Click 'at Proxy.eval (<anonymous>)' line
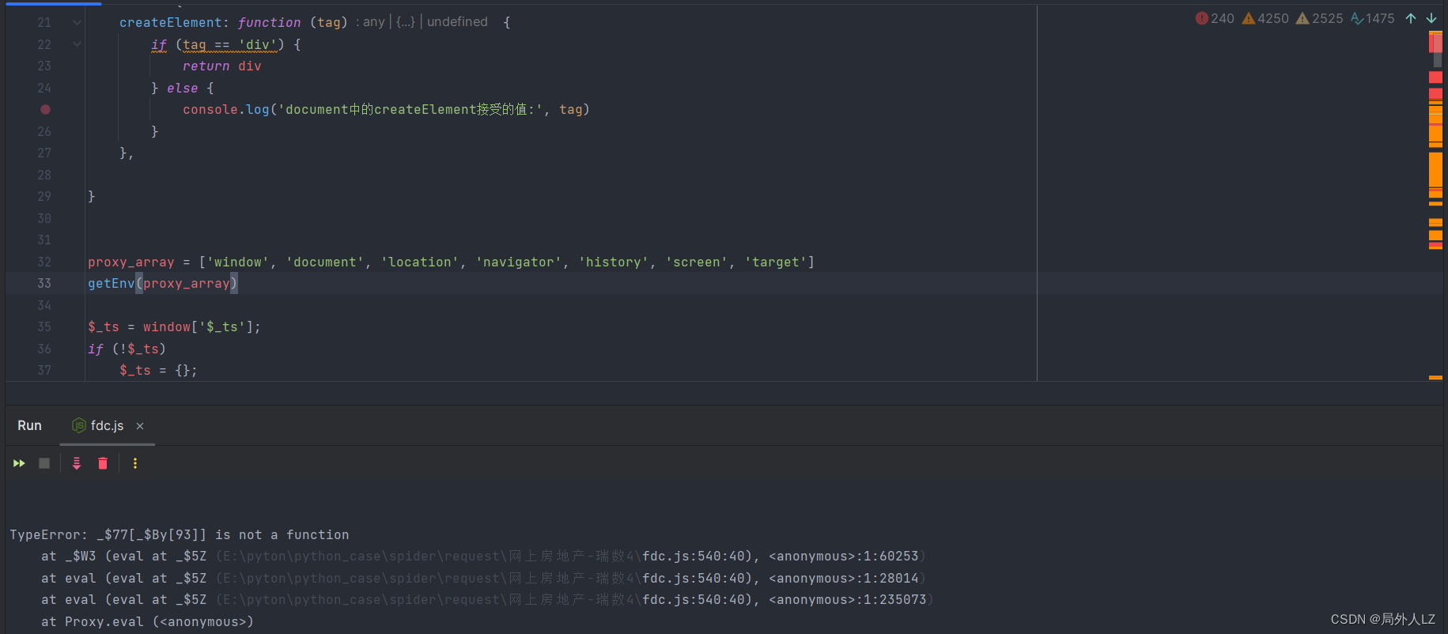The width and height of the screenshot is (1448, 634). point(147,622)
